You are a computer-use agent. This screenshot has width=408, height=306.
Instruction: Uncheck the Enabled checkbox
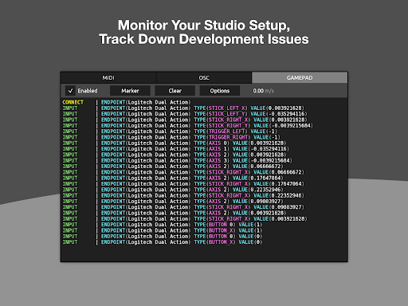point(70,91)
